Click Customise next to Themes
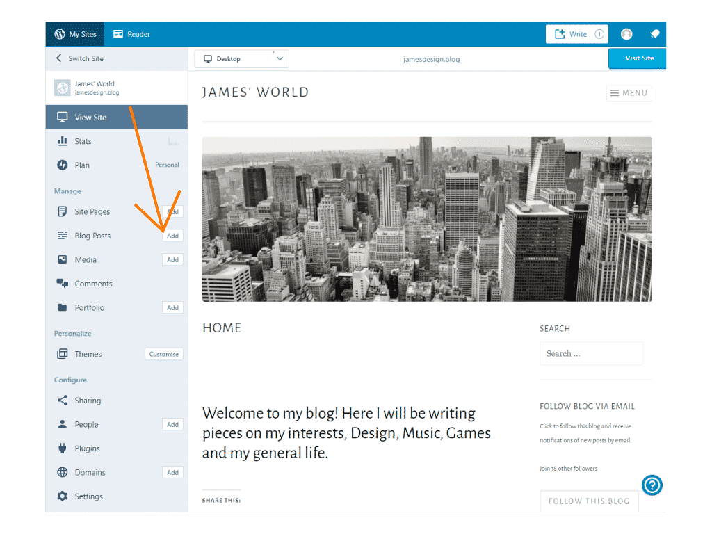The image size is (712, 534). click(x=164, y=354)
